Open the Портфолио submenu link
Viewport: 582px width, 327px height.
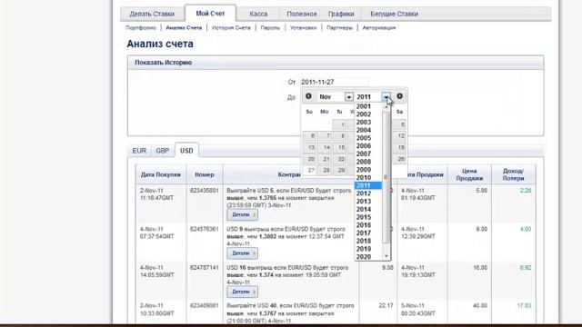click(141, 28)
